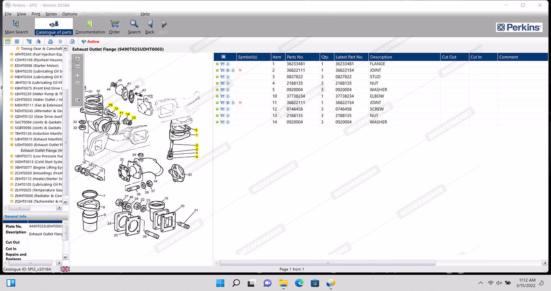Click the printer icon in secondary toolbar
Viewport: 551px width, 291px height.
click(50, 41)
